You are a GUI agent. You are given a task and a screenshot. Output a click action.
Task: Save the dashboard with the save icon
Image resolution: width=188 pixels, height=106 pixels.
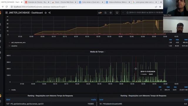pos(105,13)
